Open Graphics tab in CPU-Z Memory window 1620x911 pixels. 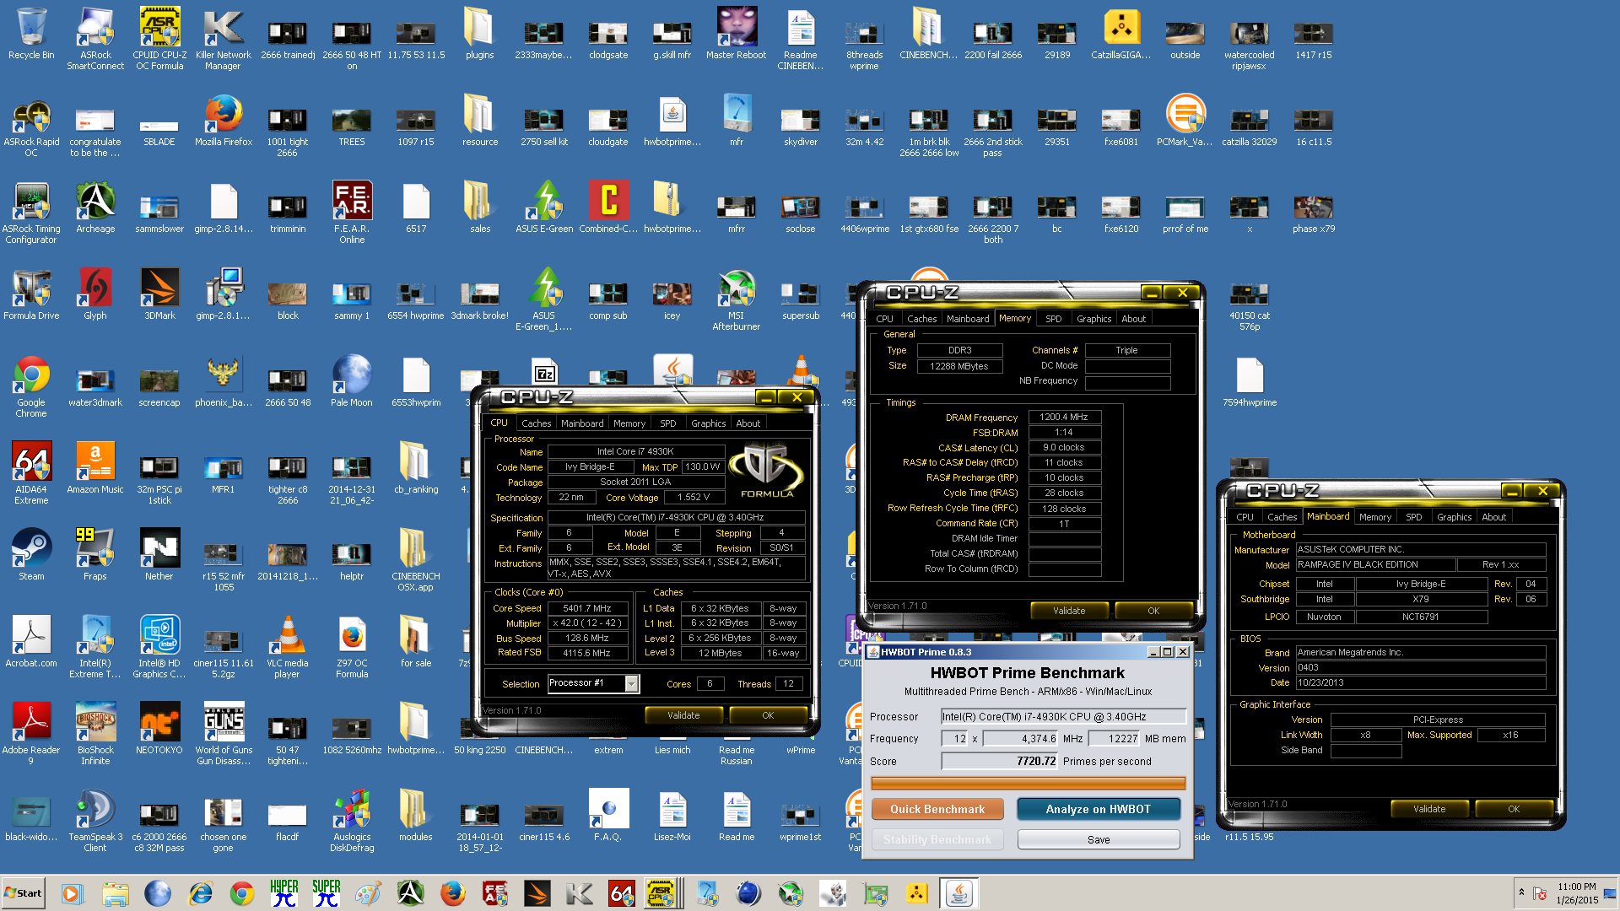1093,319
